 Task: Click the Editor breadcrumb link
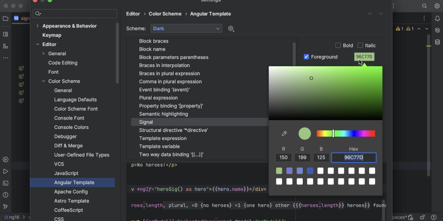click(x=133, y=14)
